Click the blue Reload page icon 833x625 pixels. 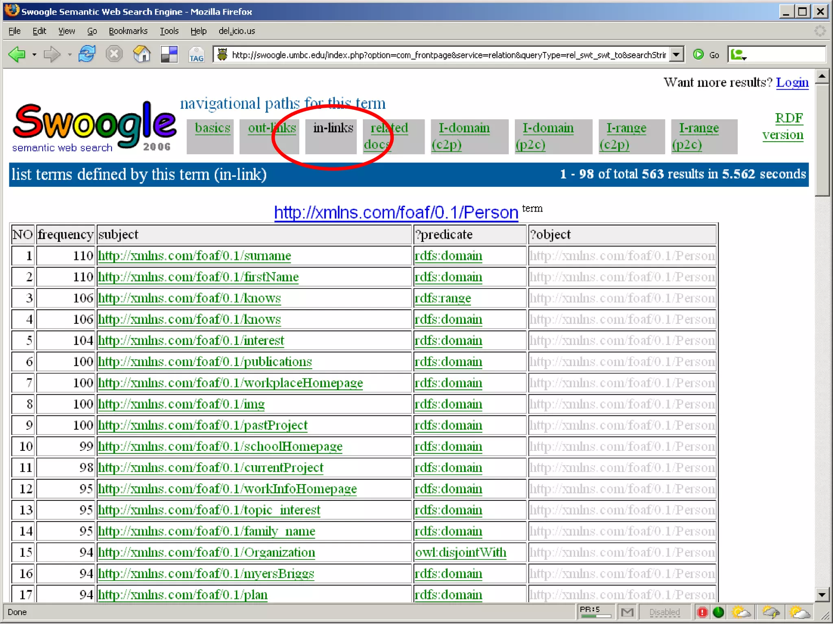(x=87, y=54)
